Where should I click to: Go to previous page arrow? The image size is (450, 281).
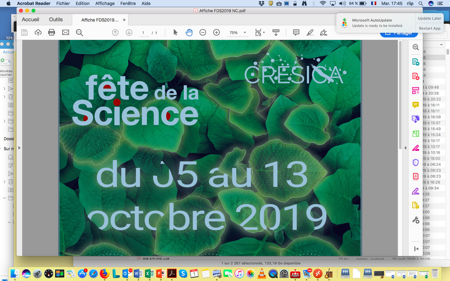tap(115, 32)
